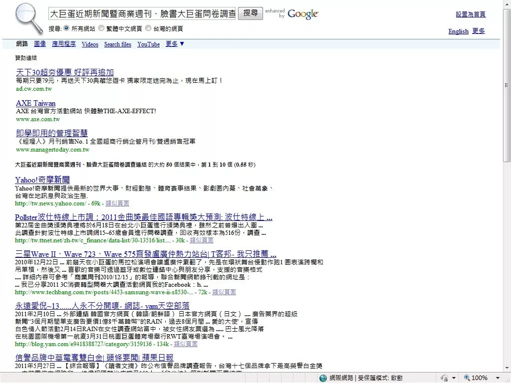511x383 pixels.
Task: Click the privacy lock icon in status bar
Action: click(444, 378)
